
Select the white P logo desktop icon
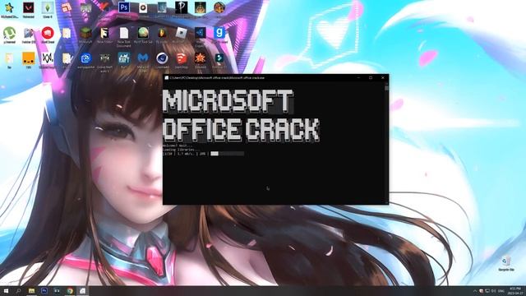pyautogui.click(x=181, y=7)
